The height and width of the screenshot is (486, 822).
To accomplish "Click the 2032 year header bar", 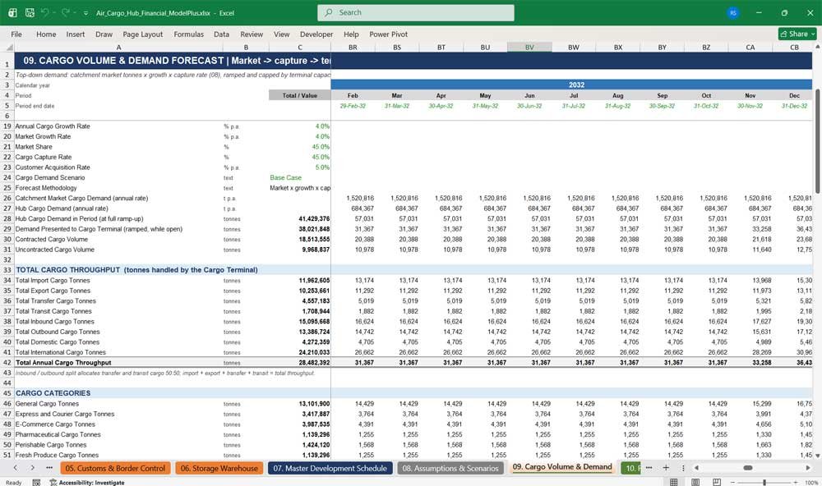I will point(571,85).
